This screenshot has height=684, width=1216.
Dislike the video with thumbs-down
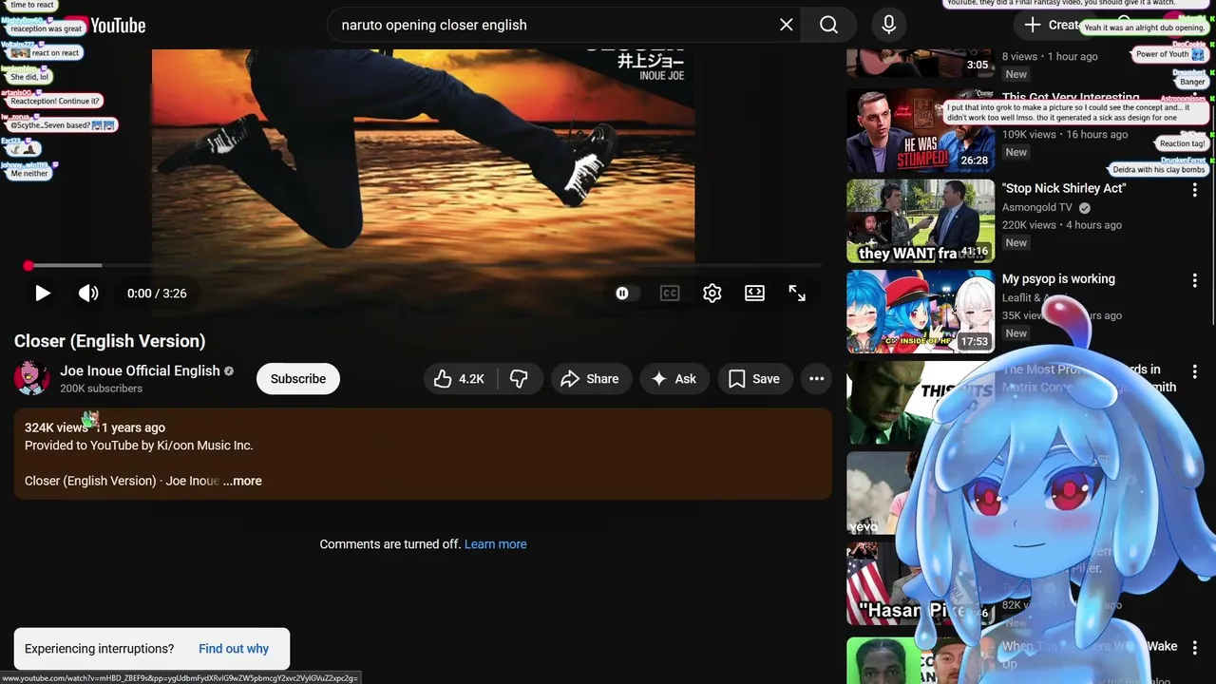[519, 378]
